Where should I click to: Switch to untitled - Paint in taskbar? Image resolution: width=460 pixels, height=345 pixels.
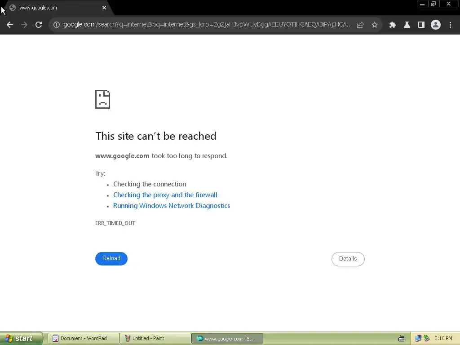click(x=155, y=339)
